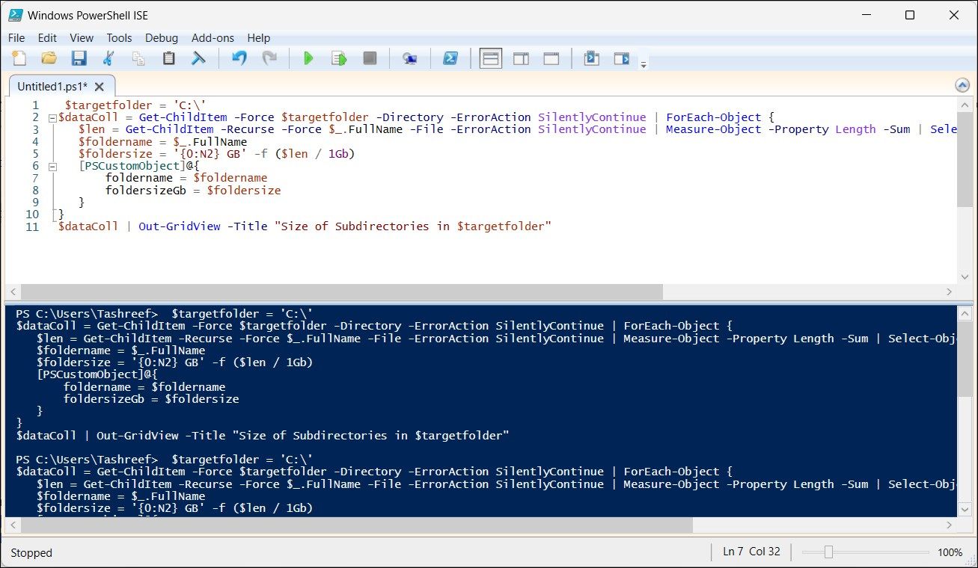Toggle Show Script Pane Maximized layout
Viewport: 978px width, 568px height.
tap(551, 58)
